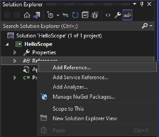The width and height of the screenshot is (159, 137).
Task: Toggle Preview Selected Items button
Action: 127,15
